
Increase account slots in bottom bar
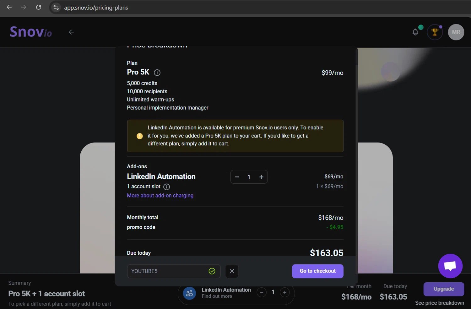(284, 292)
